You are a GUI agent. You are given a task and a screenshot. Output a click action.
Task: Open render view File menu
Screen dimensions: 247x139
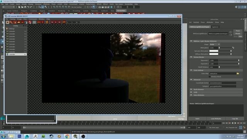tap(7, 19)
